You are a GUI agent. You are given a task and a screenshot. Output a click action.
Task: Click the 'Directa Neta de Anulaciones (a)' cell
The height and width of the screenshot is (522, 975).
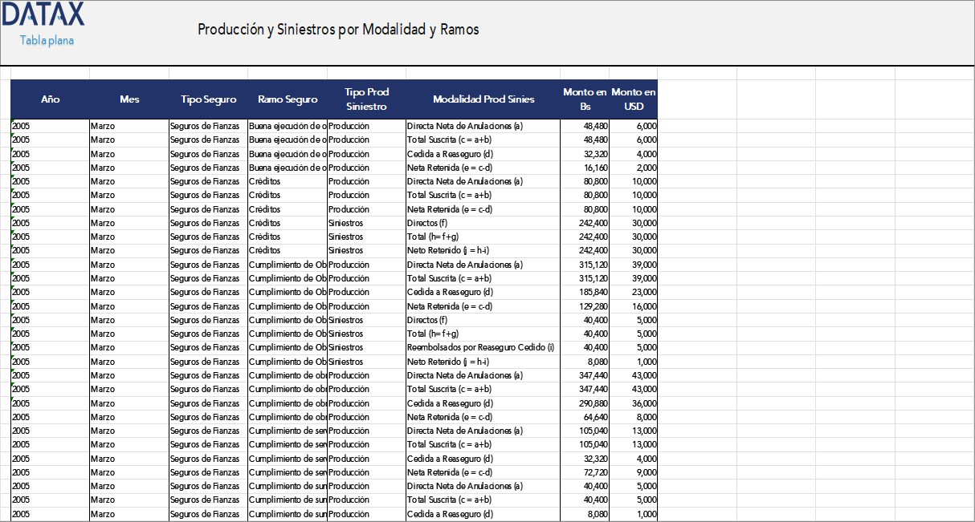(x=460, y=125)
